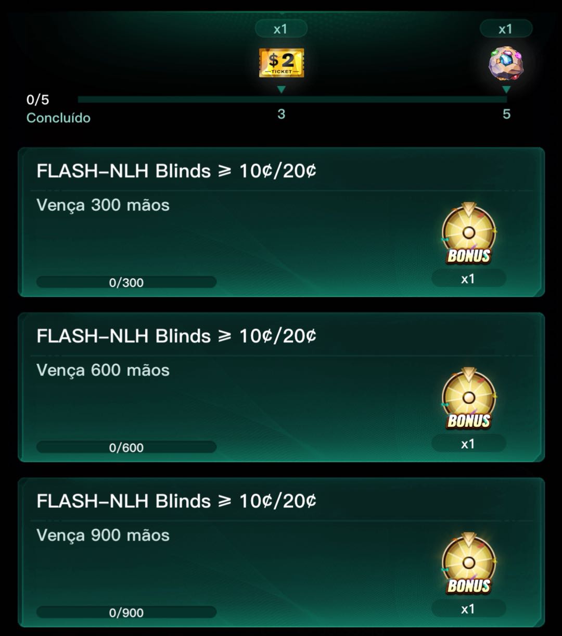Image resolution: width=562 pixels, height=636 pixels.
Task: Click the x1 label under the 300 hands bonus wheel
Action: (468, 279)
